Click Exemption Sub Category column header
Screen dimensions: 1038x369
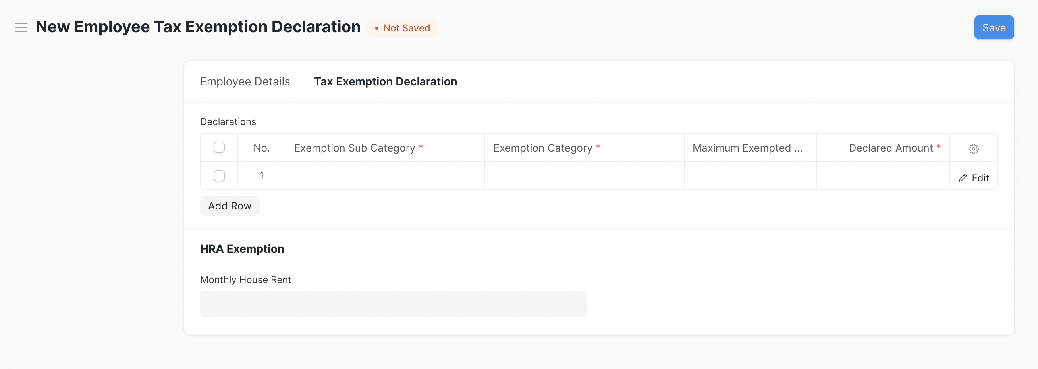(355, 148)
